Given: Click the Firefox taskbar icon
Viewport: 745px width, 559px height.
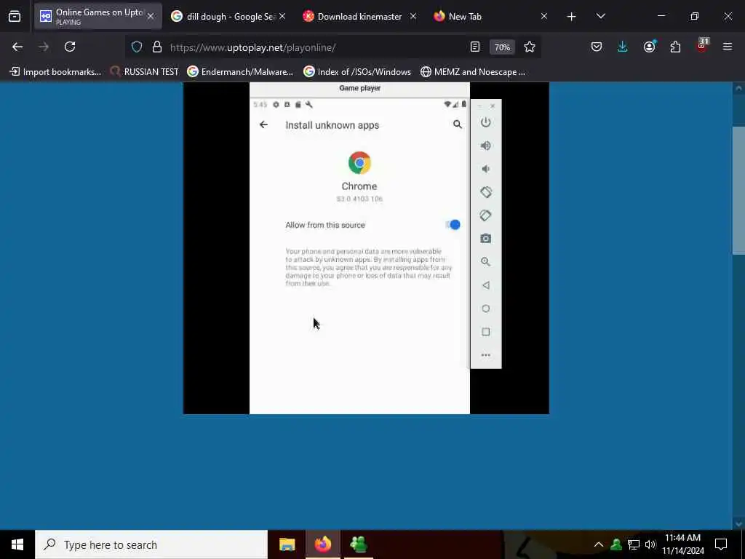Looking at the screenshot, I should click(x=323, y=544).
